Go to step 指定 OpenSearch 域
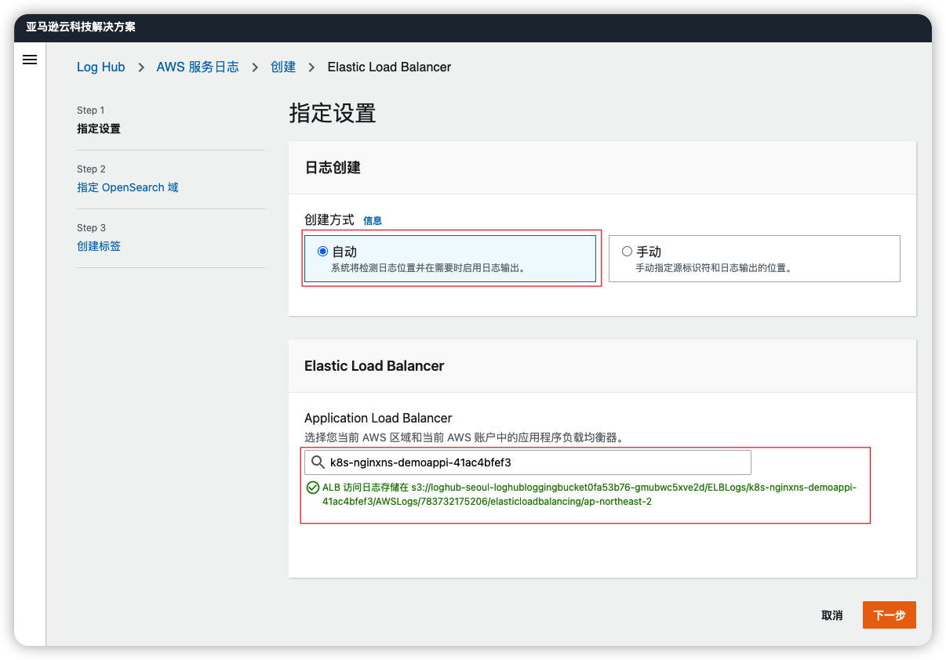The image size is (946, 660). [x=128, y=187]
